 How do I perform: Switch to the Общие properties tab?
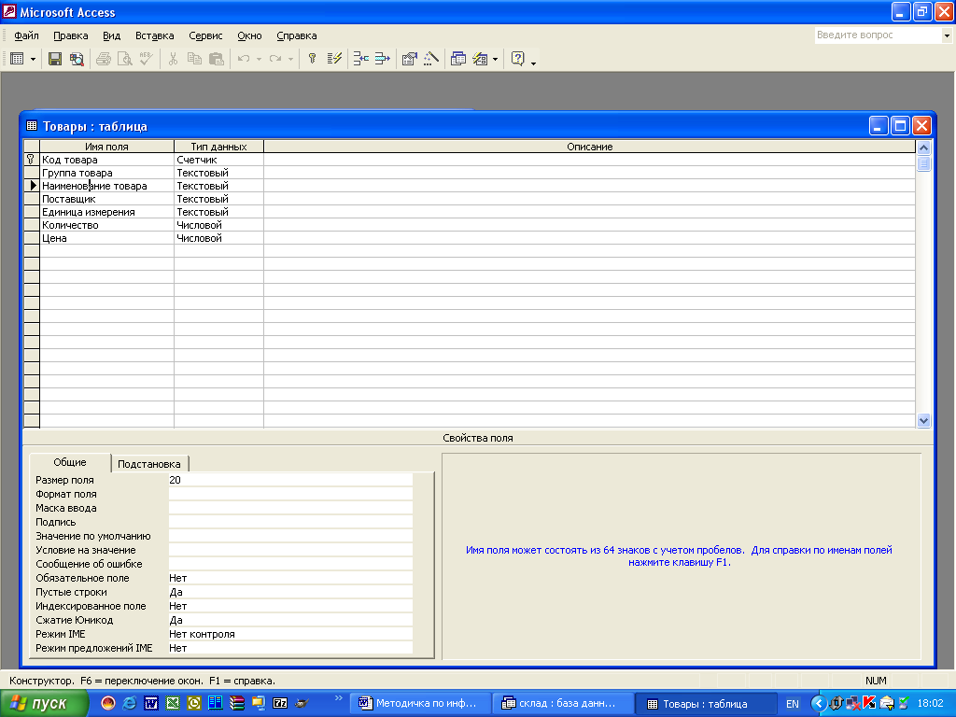pos(70,462)
